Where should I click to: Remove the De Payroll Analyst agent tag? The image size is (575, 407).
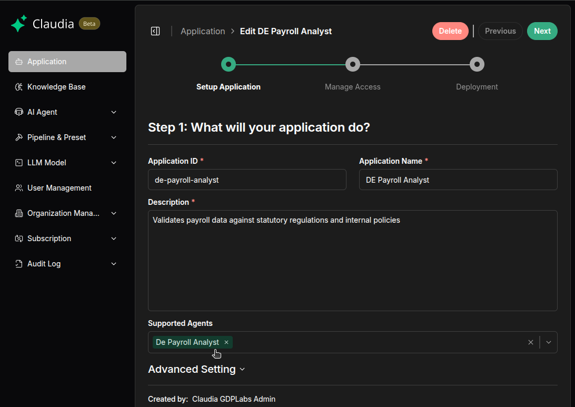[226, 342]
